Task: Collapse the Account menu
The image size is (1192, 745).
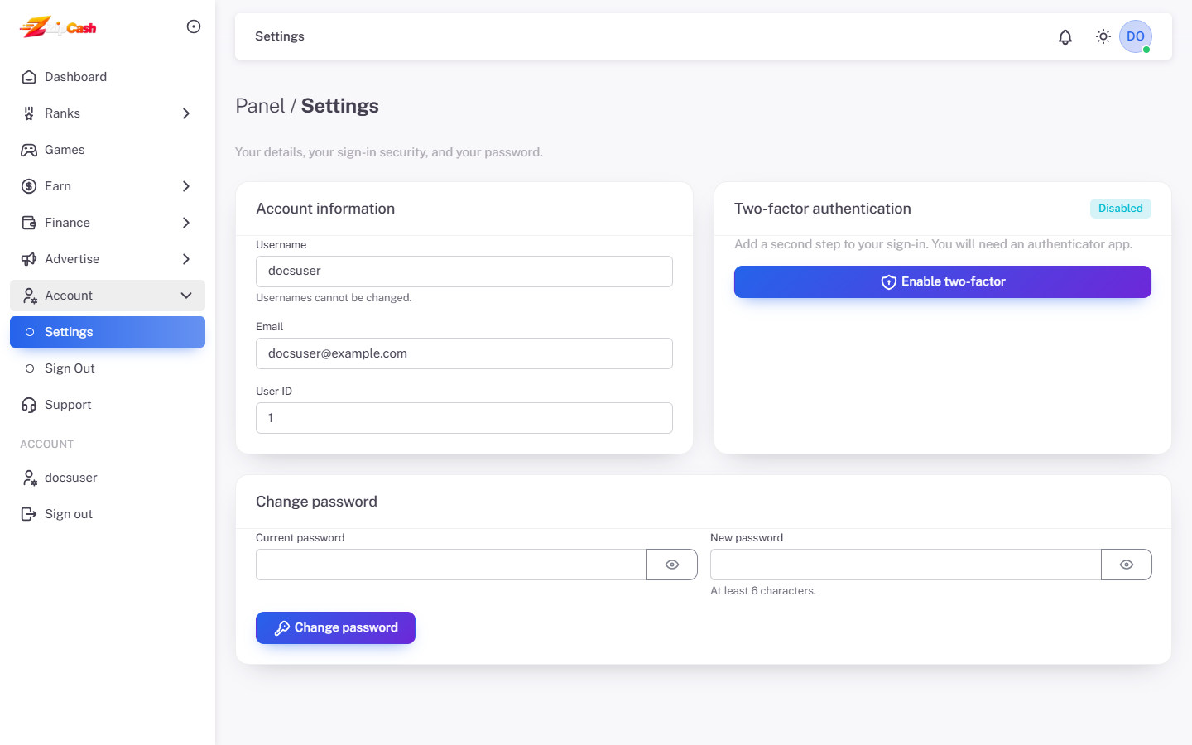Action: [108, 296]
